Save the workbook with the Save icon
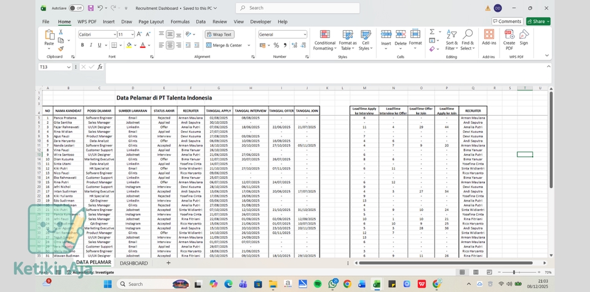The width and height of the screenshot is (590, 292). coord(91,8)
